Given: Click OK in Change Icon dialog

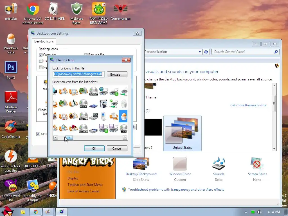Looking at the screenshot, I should pos(94,148).
